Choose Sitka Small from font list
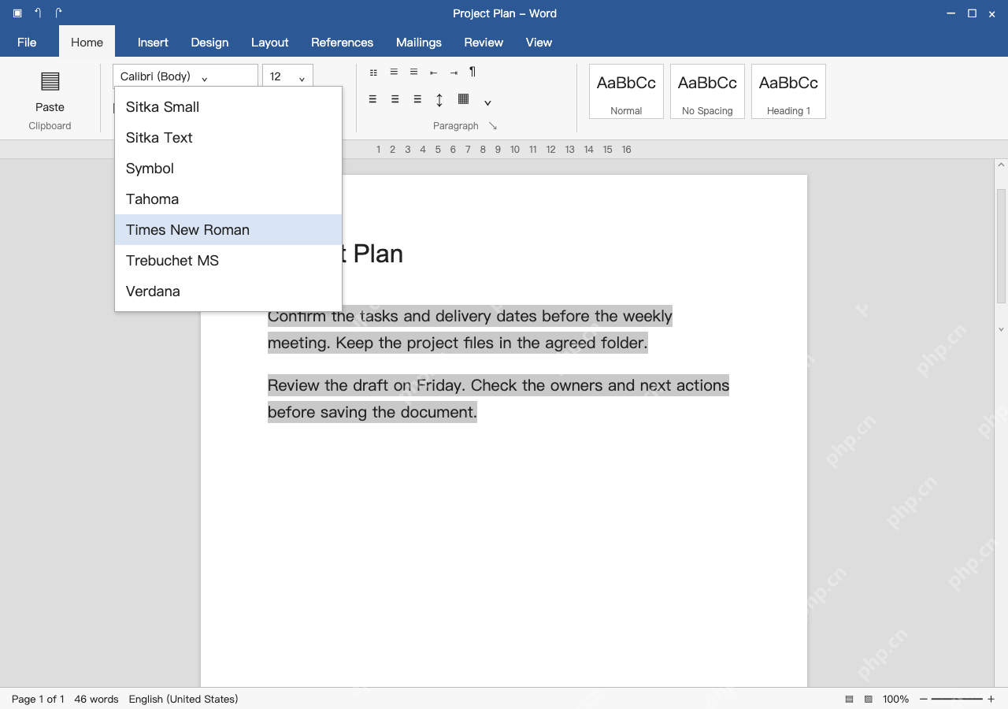 click(228, 107)
